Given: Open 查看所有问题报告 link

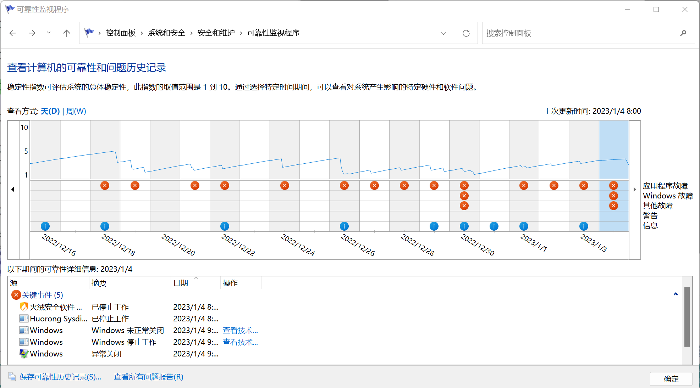Looking at the screenshot, I should (x=148, y=377).
